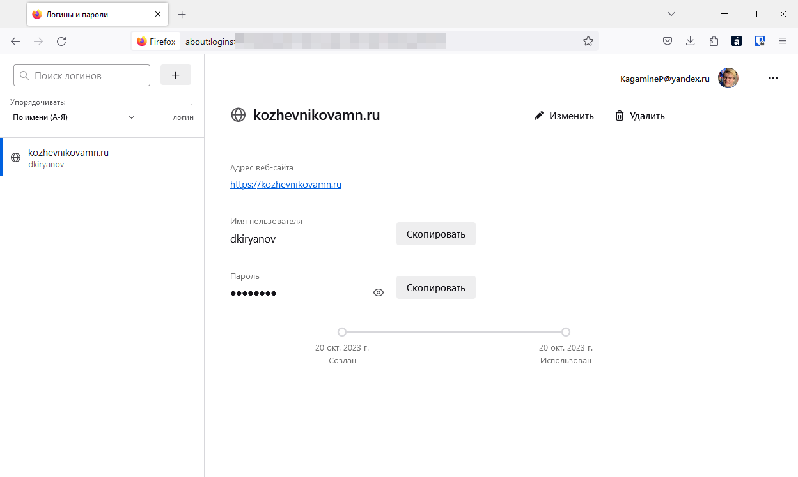Add a new login with the plus icon
The width and height of the screenshot is (798, 477).
175,75
